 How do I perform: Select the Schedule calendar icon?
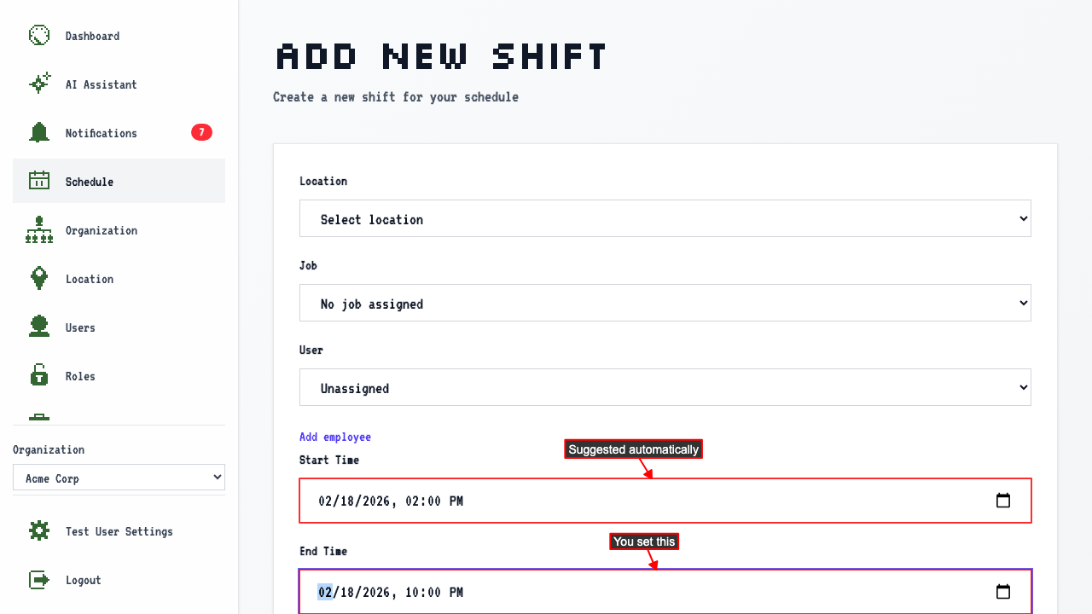[39, 181]
